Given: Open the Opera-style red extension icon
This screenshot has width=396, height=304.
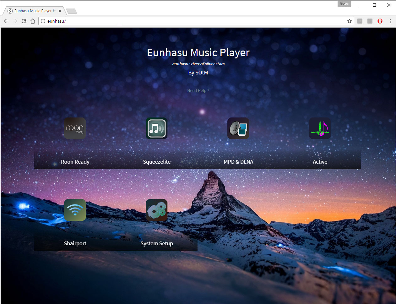Looking at the screenshot, I should [380, 21].
